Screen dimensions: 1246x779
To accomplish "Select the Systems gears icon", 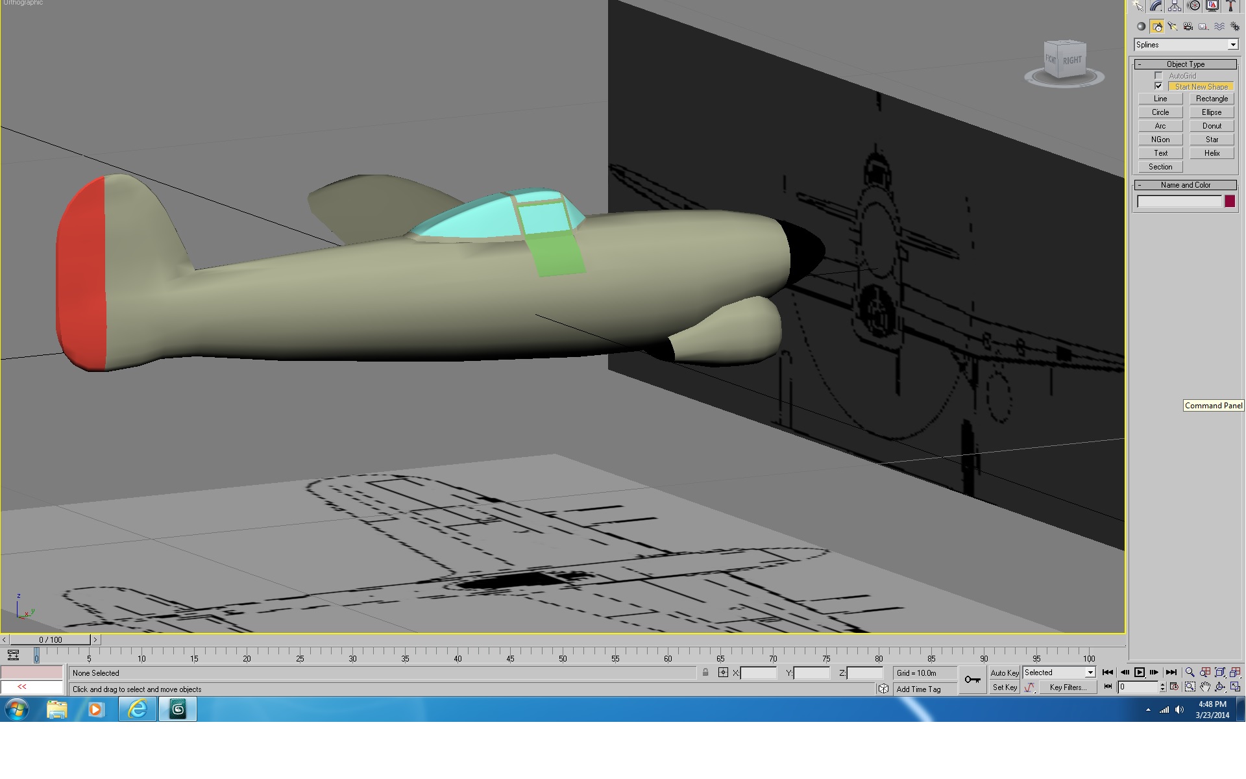I will (1234, 27).
